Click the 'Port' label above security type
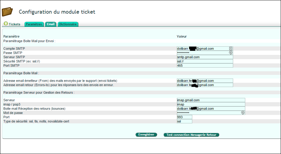Image resolution: width=281 pixels, height=154 pixels. (6, 117)
